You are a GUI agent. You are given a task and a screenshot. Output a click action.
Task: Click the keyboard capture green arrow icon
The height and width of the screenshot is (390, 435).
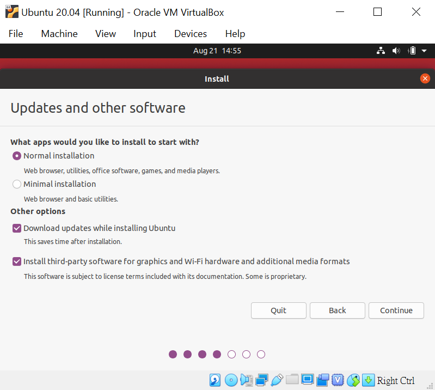(368, 380)
